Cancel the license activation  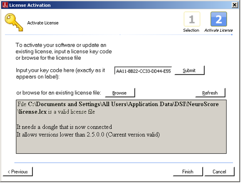219,172
